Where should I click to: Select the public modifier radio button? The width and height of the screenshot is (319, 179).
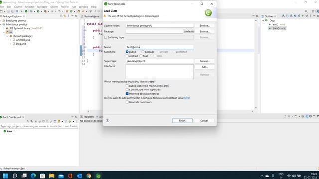[x=127, y=52]
